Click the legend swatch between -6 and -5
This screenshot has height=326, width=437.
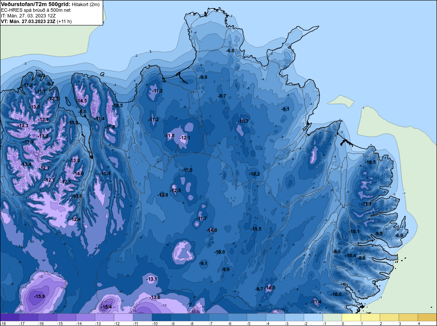point(237,317)
